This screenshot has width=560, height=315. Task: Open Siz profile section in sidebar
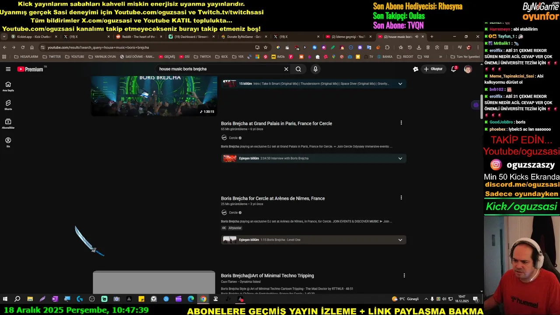point(8,143)
